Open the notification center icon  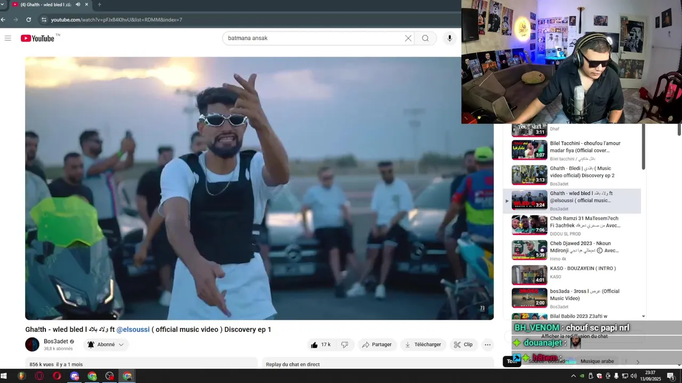point(670,376)
